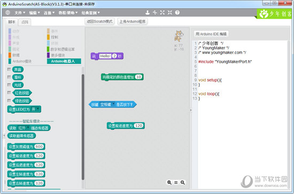Image resolution: width=294 pixels, height=194 pixels.
Task: Select the scissors delete tool
Action: coord(155,12)
